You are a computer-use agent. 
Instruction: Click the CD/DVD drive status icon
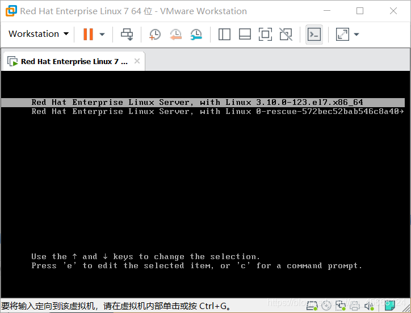pyautogui.click(x=326, y=306)
